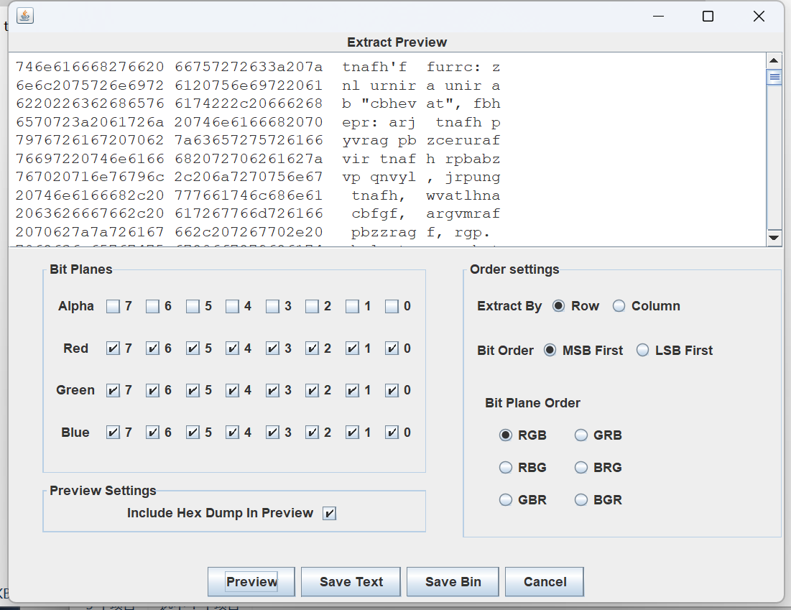The image size is (791, 610).
Task: Select BGR bit plane order
Action: 581,500
